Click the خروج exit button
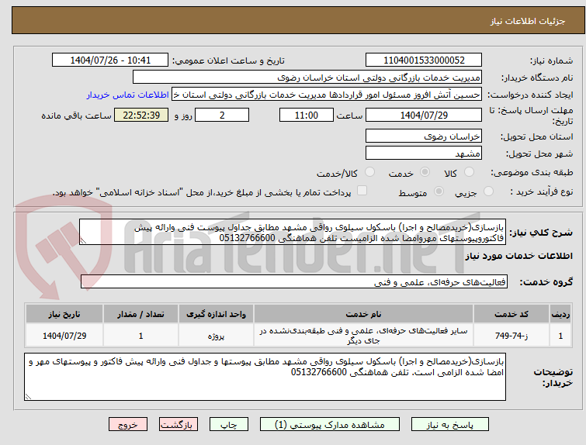 click(x=128, y=425)
